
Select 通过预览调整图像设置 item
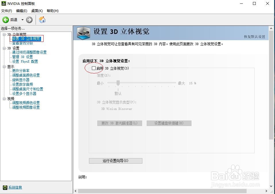(x=29, y=52)
